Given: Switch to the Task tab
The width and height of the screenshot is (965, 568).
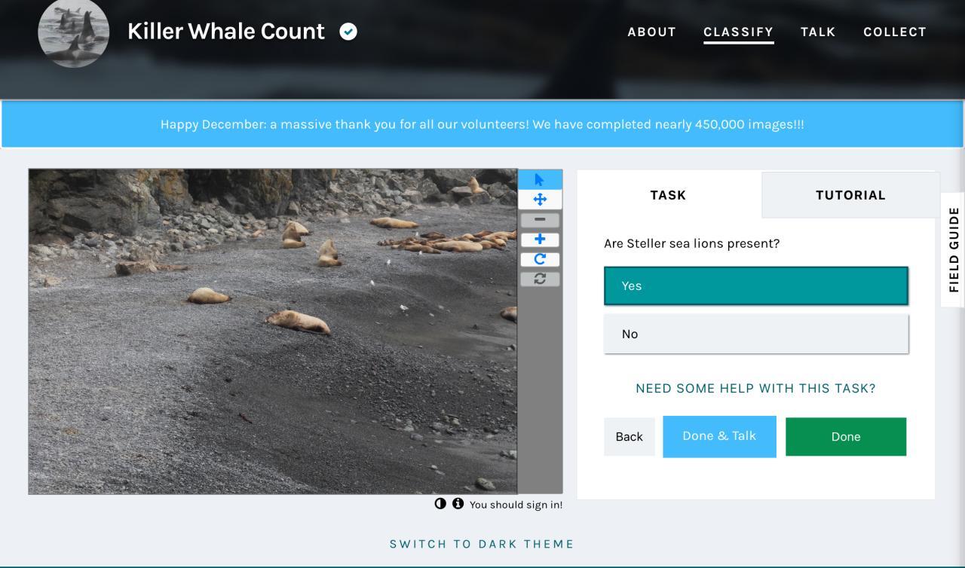Looking at the screenshot, I should pos(669,195).
